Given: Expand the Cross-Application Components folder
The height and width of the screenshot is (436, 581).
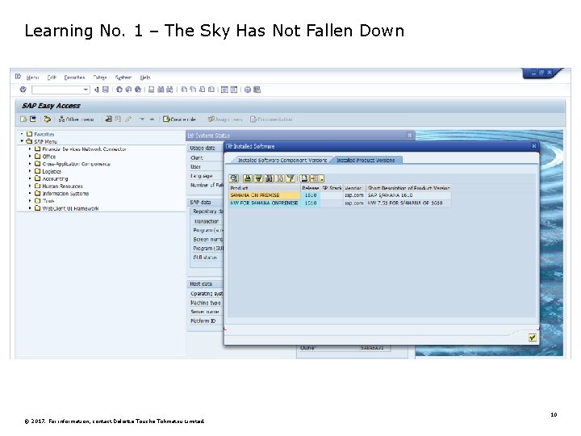Looking at the screenshot, I should click(x=30, y=164).
